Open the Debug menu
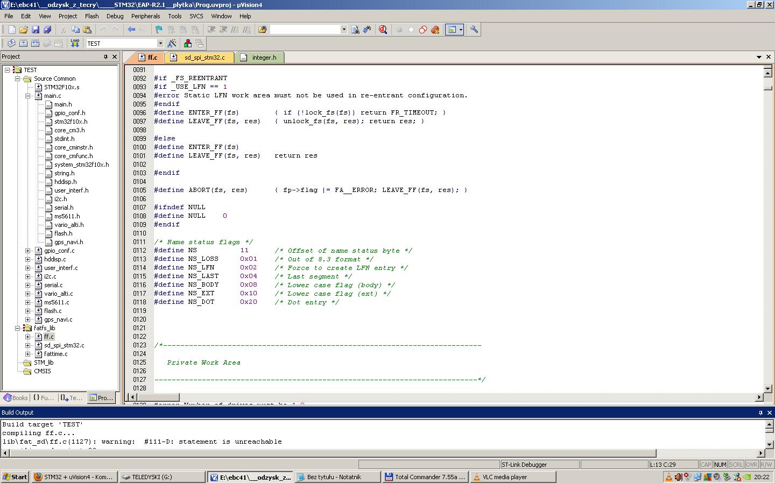Screen dimensions: 775x484 [x=115, y=16]
